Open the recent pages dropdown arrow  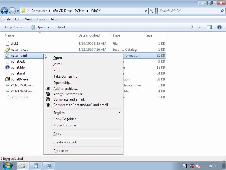click(x=18, y=11)
